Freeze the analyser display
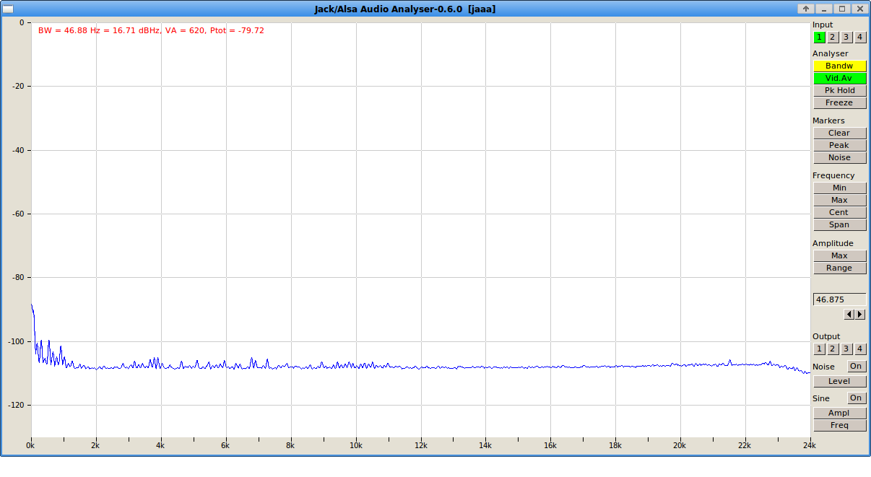The image size is (871, 477). (839, 102)
